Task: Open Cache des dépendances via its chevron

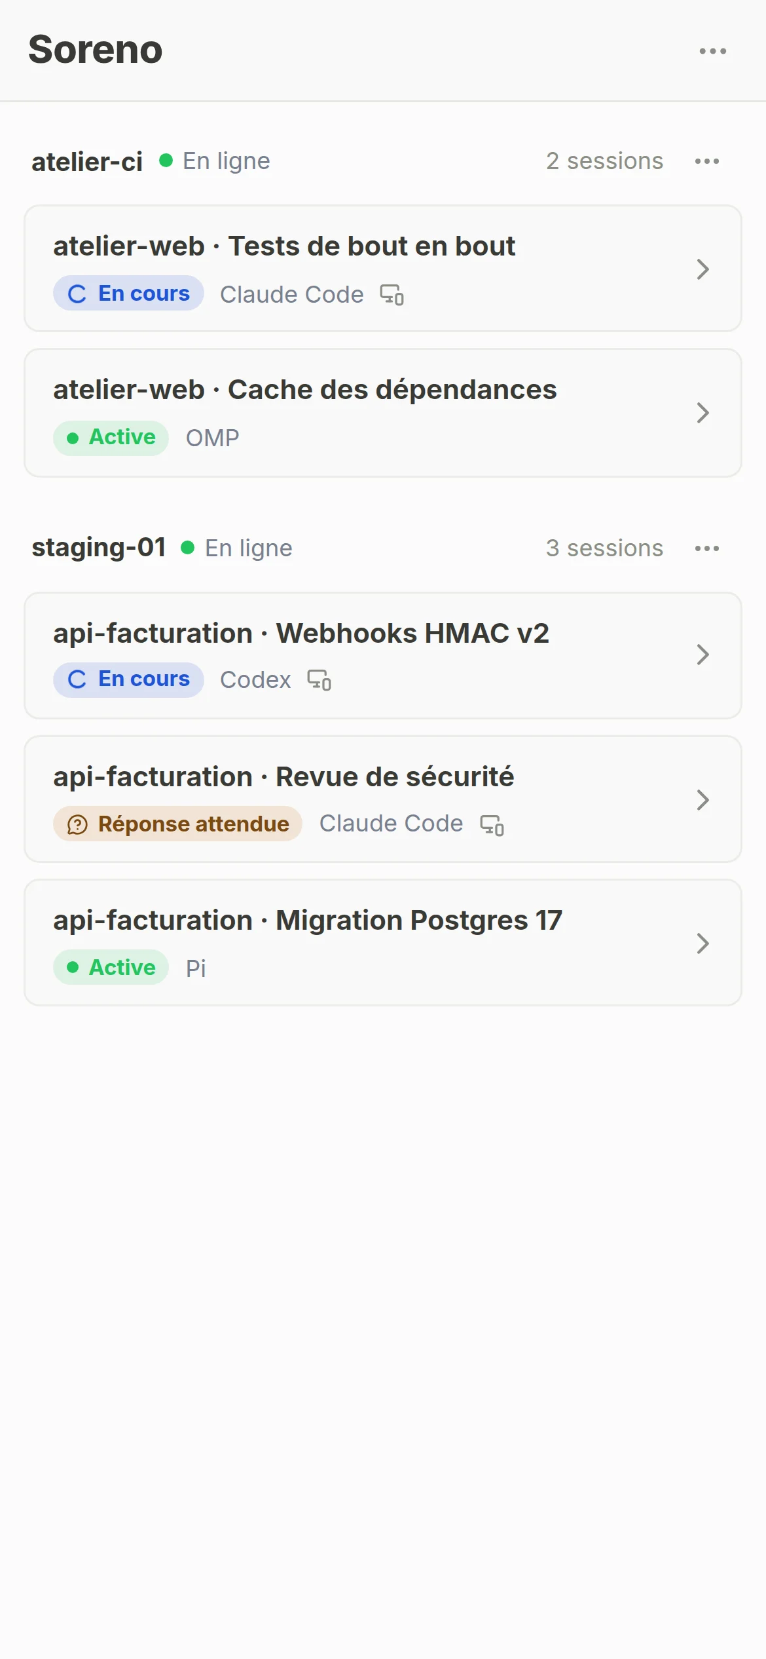Action: point(703,413)
